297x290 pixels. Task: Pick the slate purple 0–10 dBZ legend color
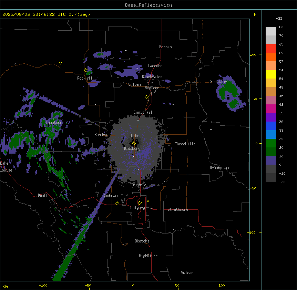click(271, 160)
